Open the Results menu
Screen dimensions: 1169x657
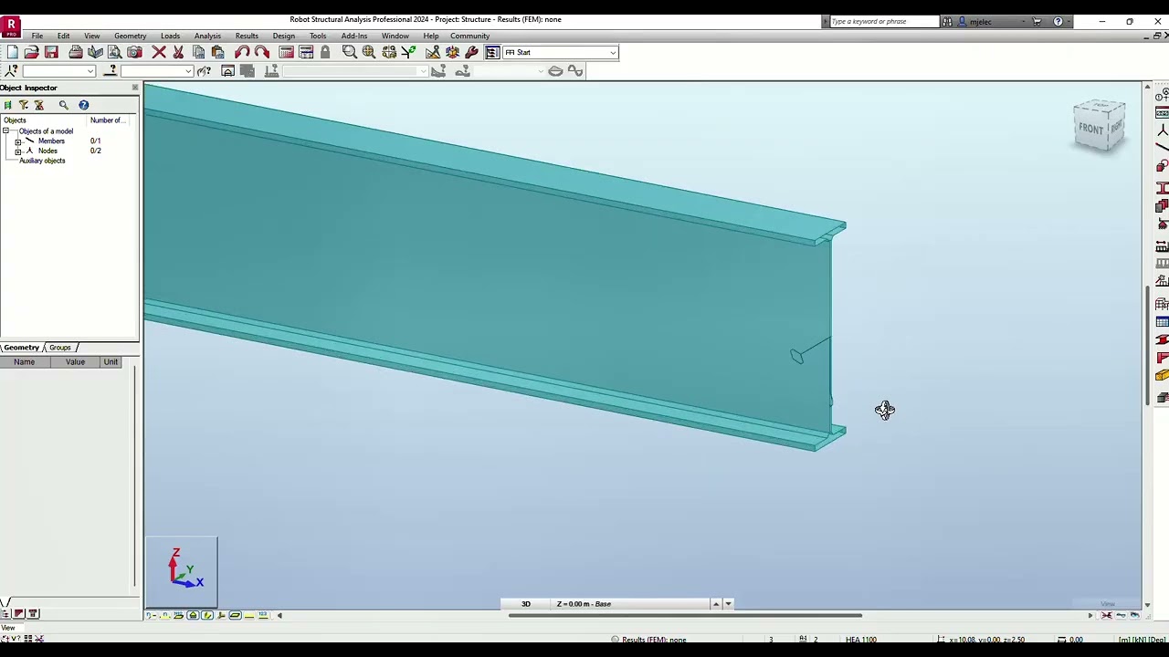click(247, 36)
